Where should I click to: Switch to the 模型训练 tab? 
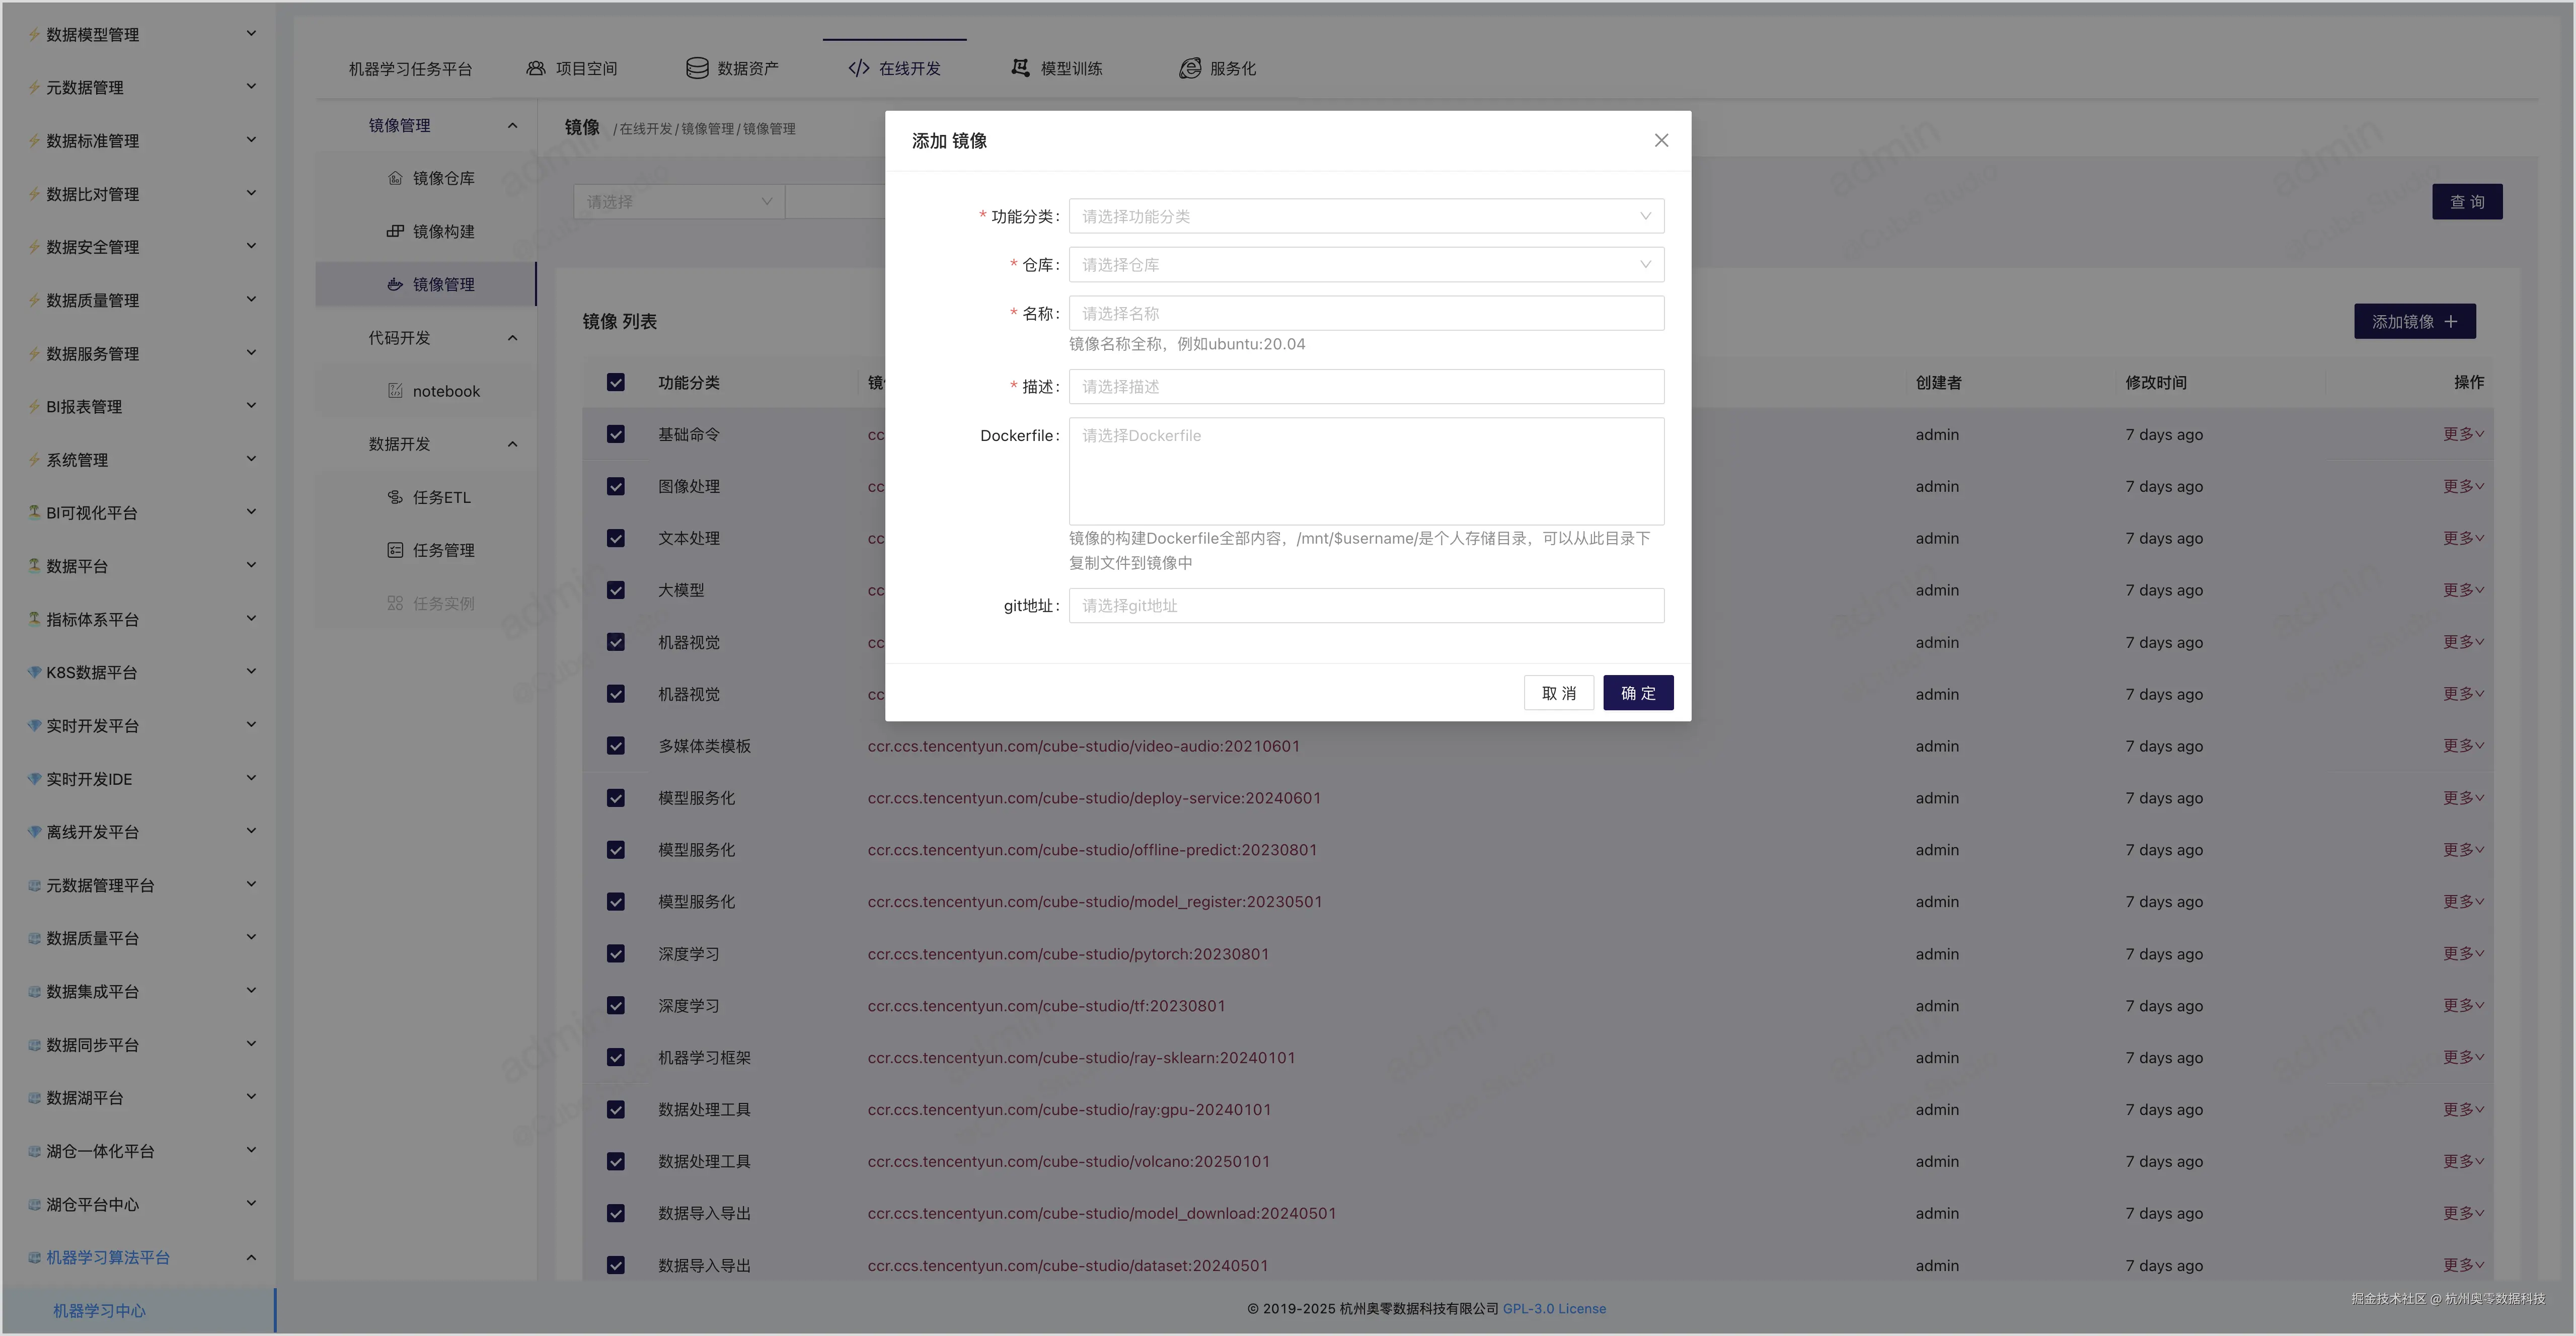[1056, 67]
